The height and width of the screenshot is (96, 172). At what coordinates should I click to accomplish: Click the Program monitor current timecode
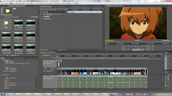110,41
